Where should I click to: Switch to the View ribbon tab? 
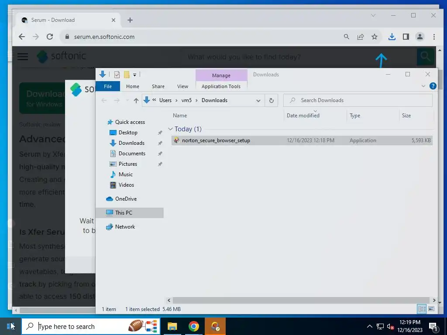coord(182,86)
